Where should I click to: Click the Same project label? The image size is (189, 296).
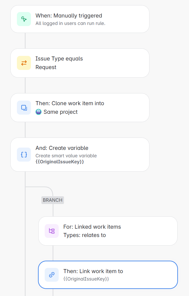pos(61,112)
